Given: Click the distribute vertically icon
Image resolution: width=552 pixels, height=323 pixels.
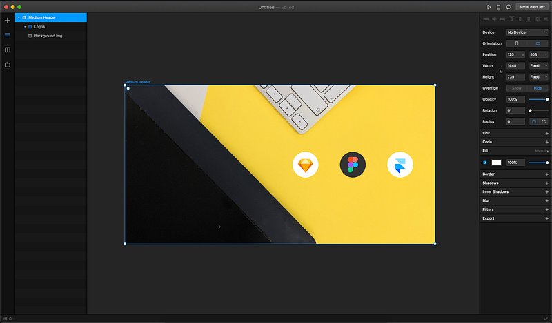Looking at the screenshot, I should [x=546, y=19].
